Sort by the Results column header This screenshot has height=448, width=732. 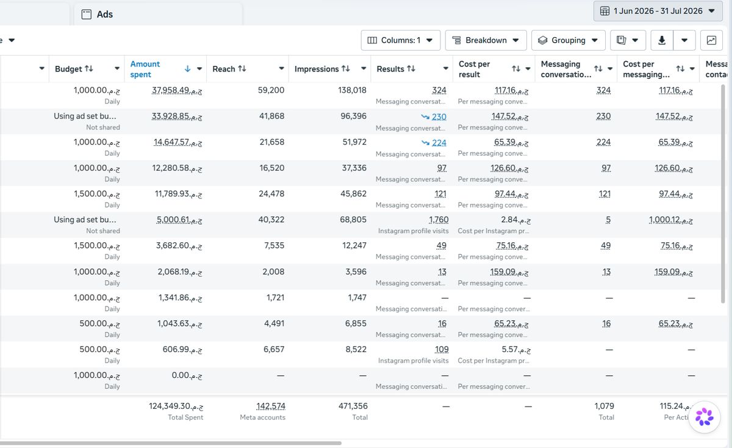click(396, 69)
